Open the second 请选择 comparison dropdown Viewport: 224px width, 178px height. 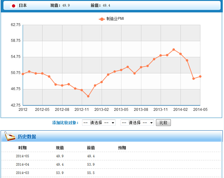137,123
